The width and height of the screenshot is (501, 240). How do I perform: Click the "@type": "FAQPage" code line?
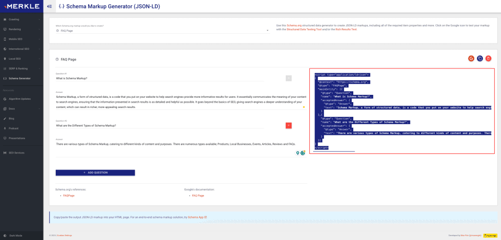coord(333,86)
